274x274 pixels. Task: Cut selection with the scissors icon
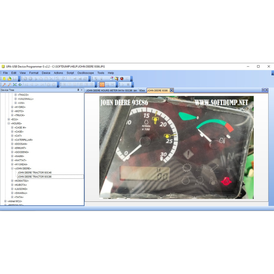click(x=36, y=79)
